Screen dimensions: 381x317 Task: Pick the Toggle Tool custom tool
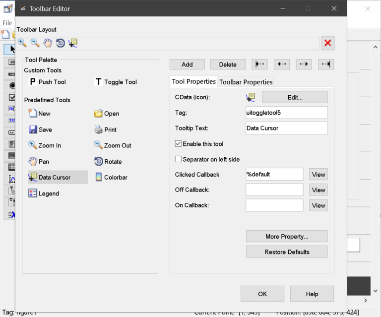coord(116,82)
